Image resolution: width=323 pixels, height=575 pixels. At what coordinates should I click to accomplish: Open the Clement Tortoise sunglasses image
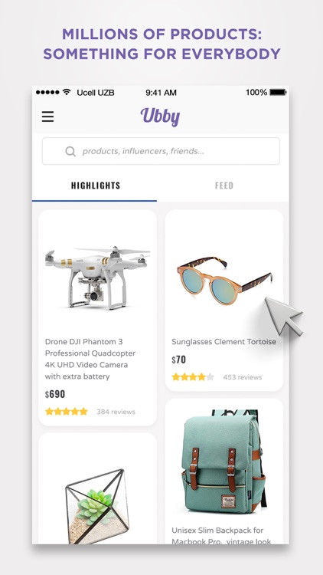click(x=224, y=281)
